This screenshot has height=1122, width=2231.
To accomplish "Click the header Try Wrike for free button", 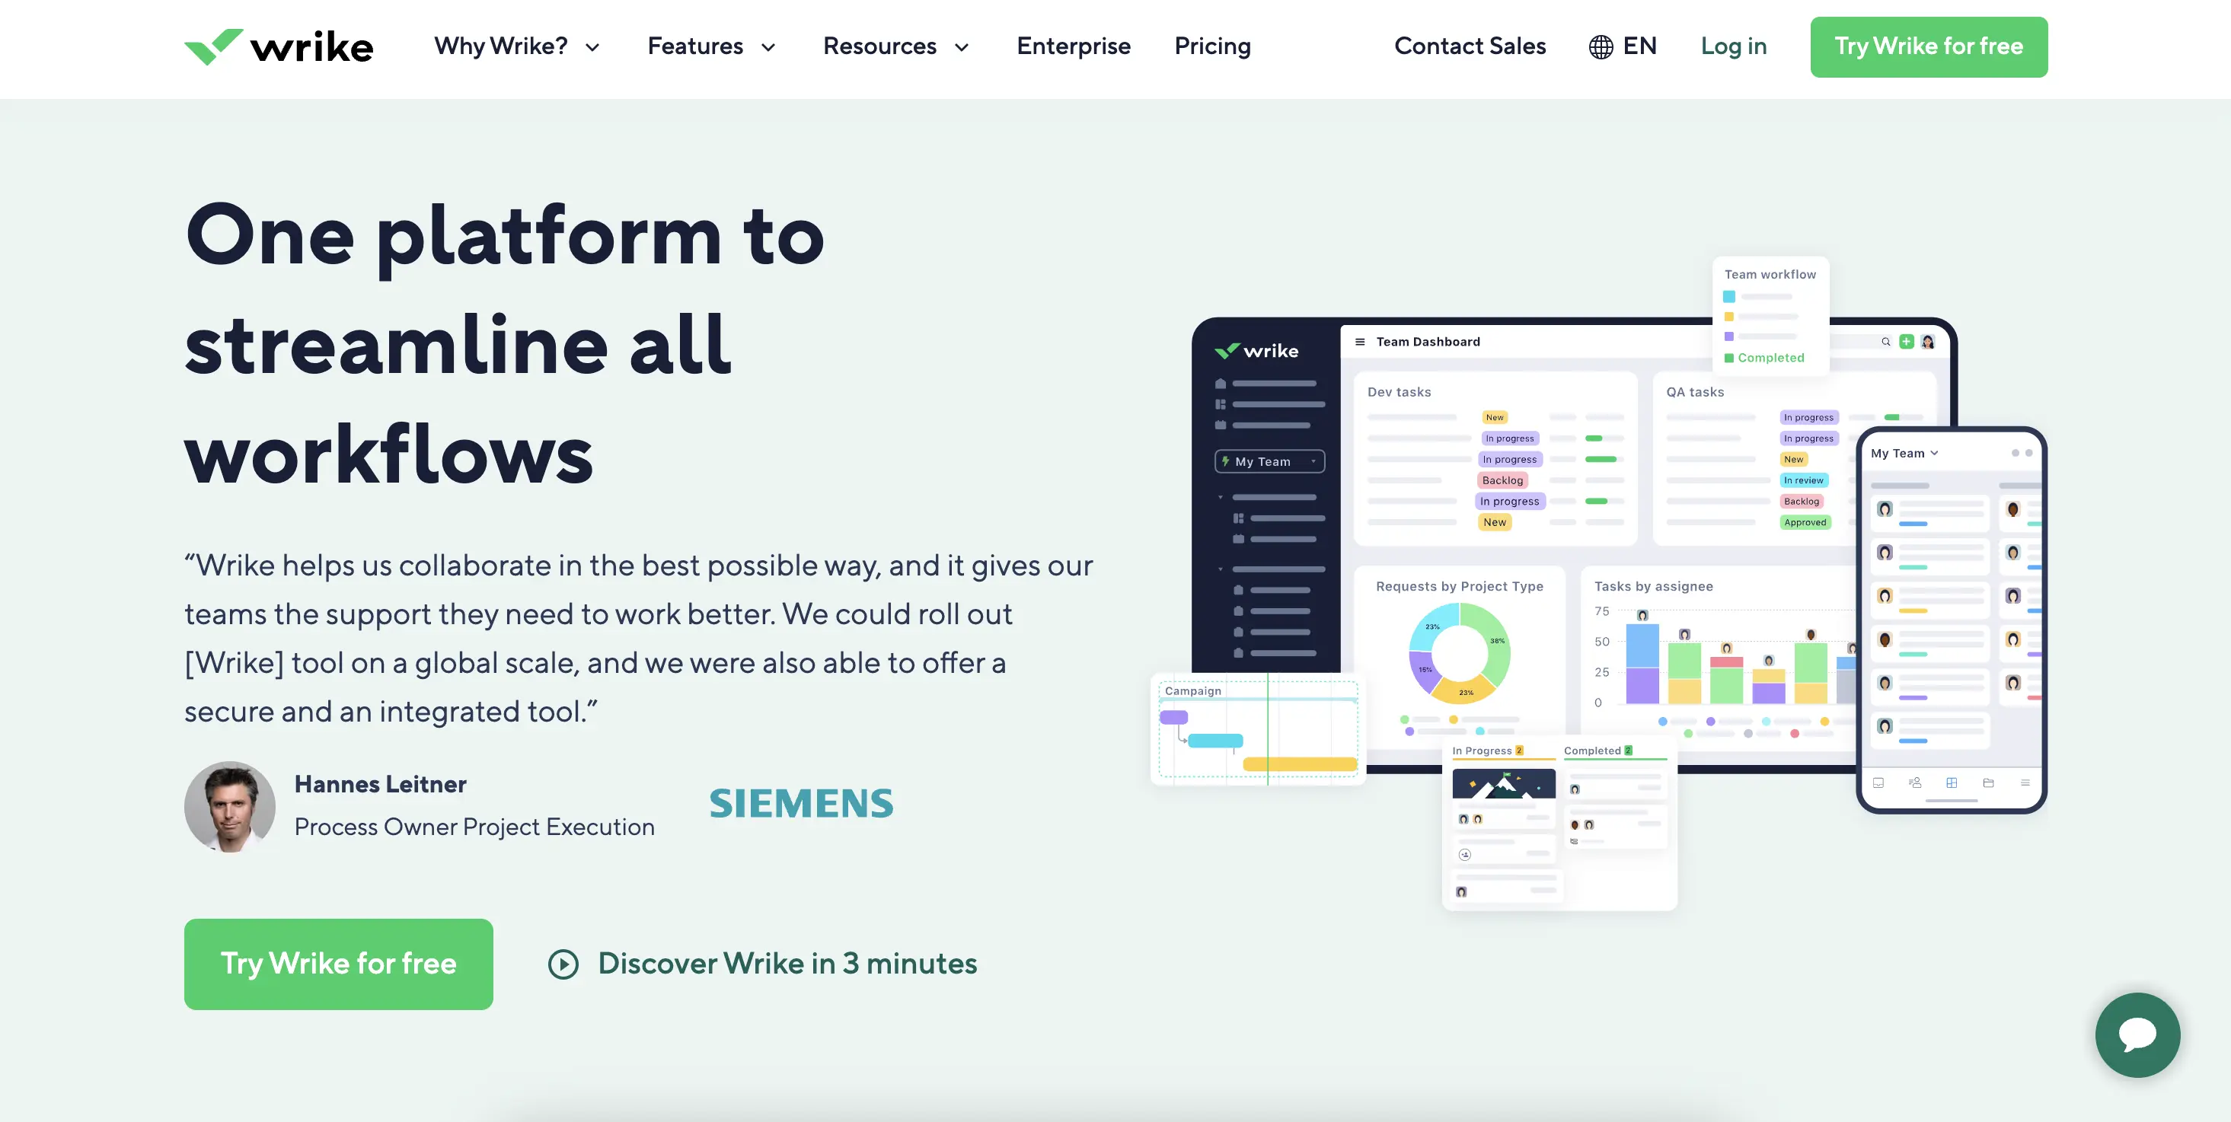I will click(1929, 46).
